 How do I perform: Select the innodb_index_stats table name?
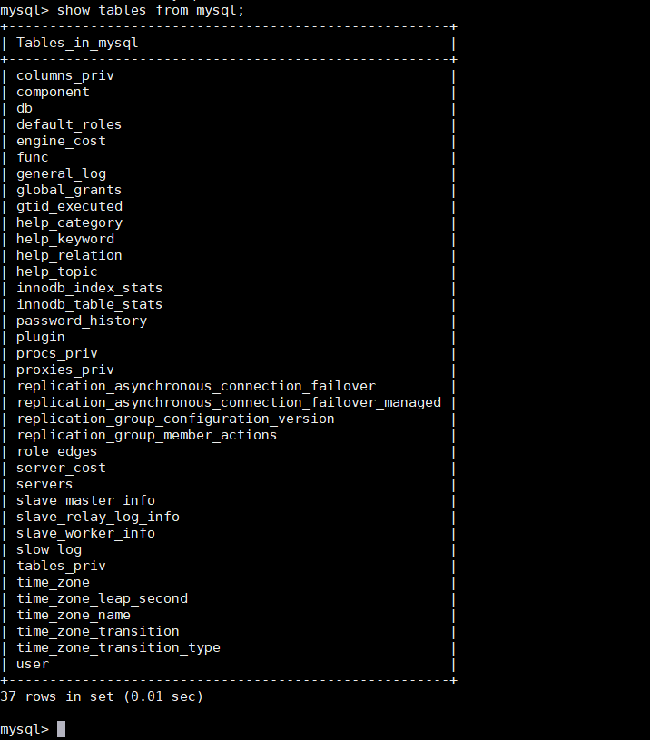coord(89,288)
